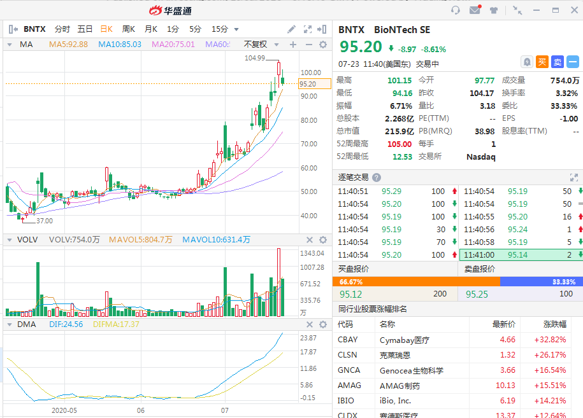The width and height of the screenshot is (583, 418).
Task: Click the 华盛通 logo
Action: (x=170, y=11)
